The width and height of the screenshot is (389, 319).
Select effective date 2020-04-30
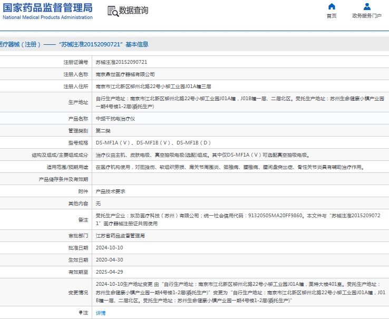point(110,260)
